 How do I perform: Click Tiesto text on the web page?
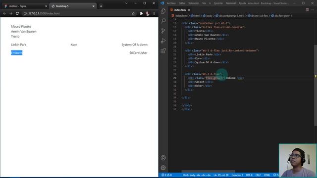point(15,37)
